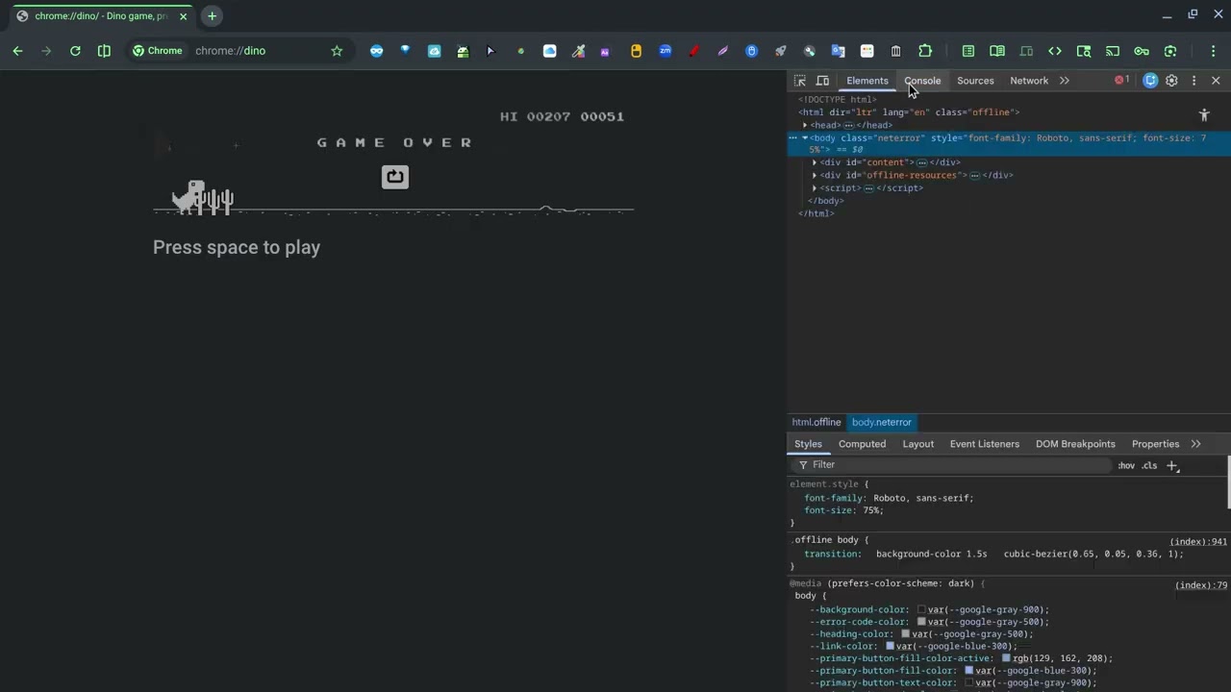Viewport: 1231px width, 692px height.
Task: Toggle the .cls element classes panel
Action: 1149,465
